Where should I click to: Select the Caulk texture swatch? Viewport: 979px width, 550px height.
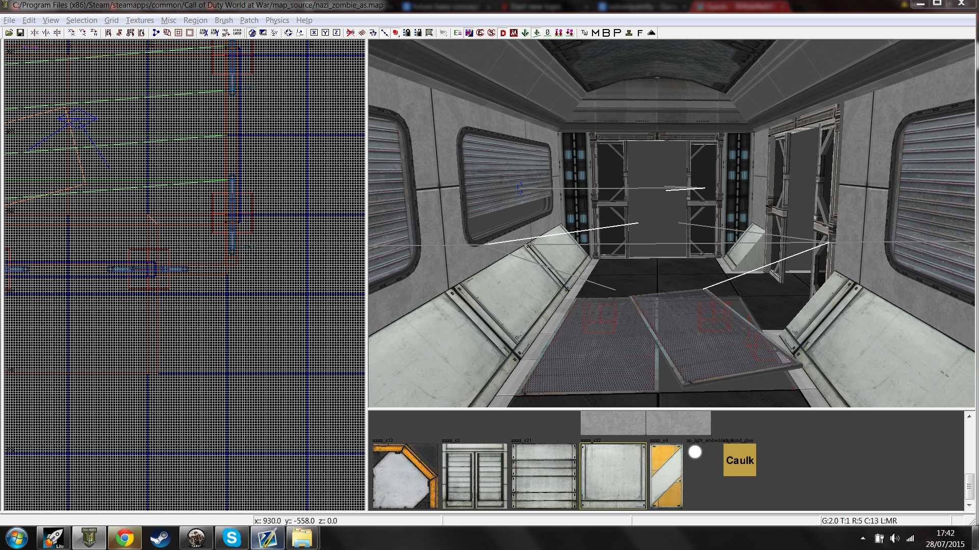pyautogui.click(x=739, y=460)
